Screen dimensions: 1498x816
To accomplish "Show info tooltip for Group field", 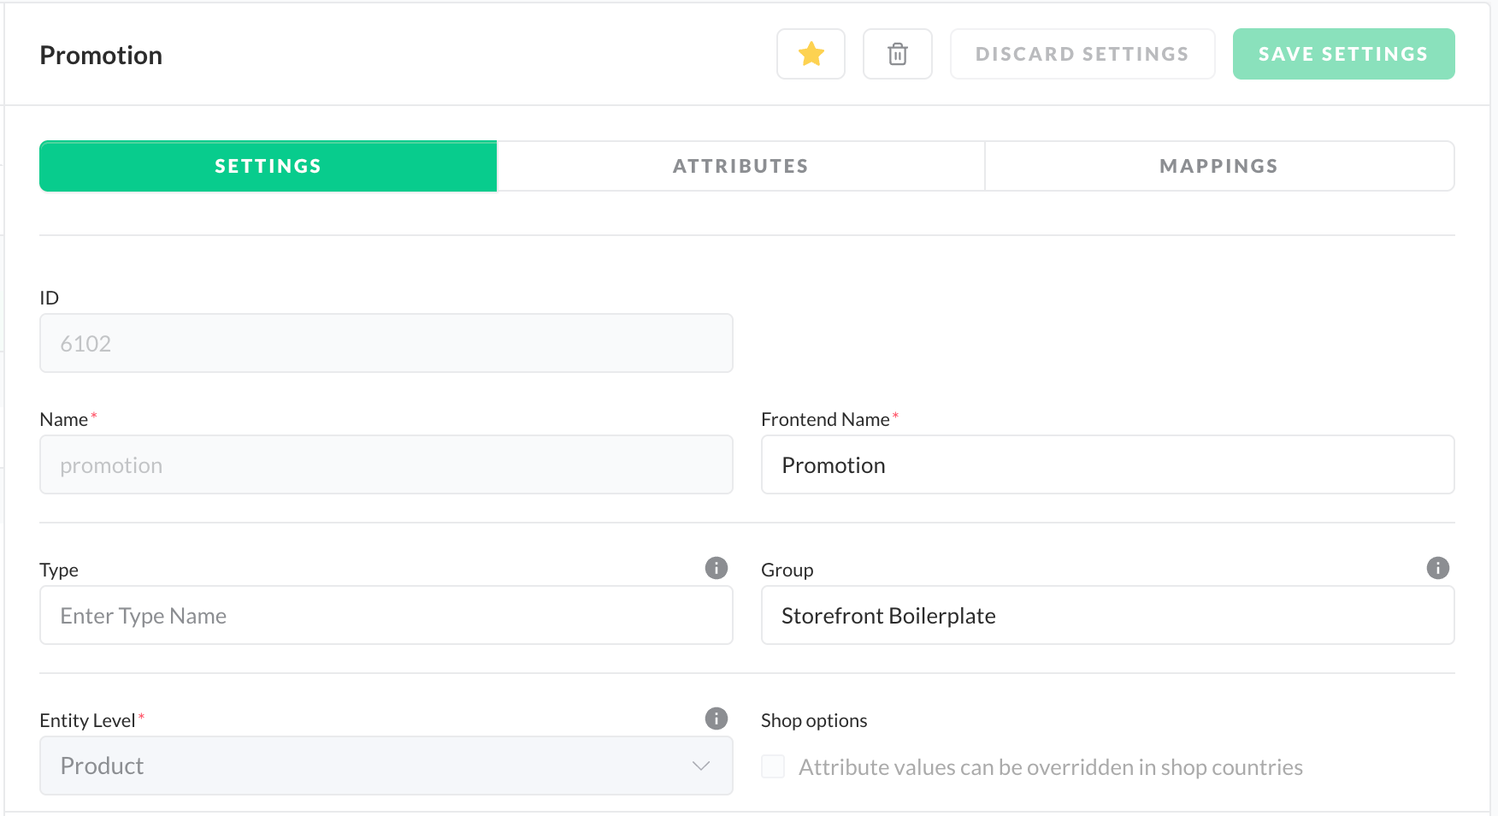I will point(1438,568).
